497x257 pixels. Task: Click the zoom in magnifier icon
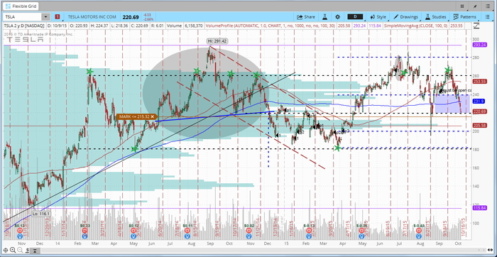coord(13,251)
